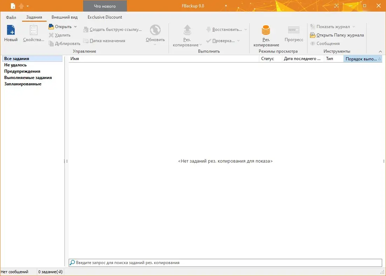The height and width of the screenshot is (276, 386).
Task: Click orange up-arrow icon in title bar
Action: pyautogui.click(x=21, y=6)
